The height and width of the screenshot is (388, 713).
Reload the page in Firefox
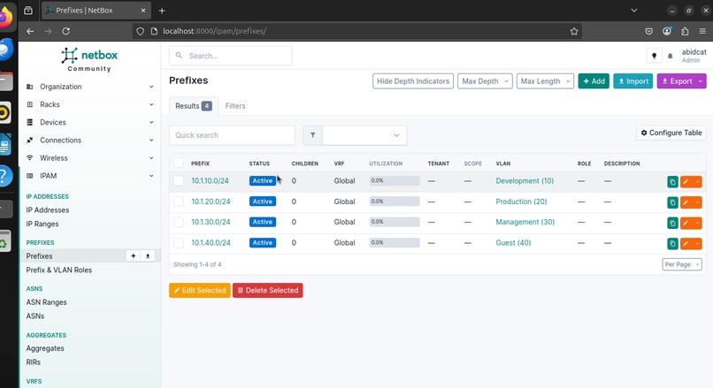coord(66,31)
